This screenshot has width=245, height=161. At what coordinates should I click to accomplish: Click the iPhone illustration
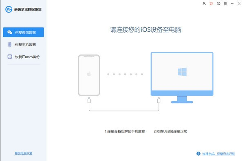point(89,75)
